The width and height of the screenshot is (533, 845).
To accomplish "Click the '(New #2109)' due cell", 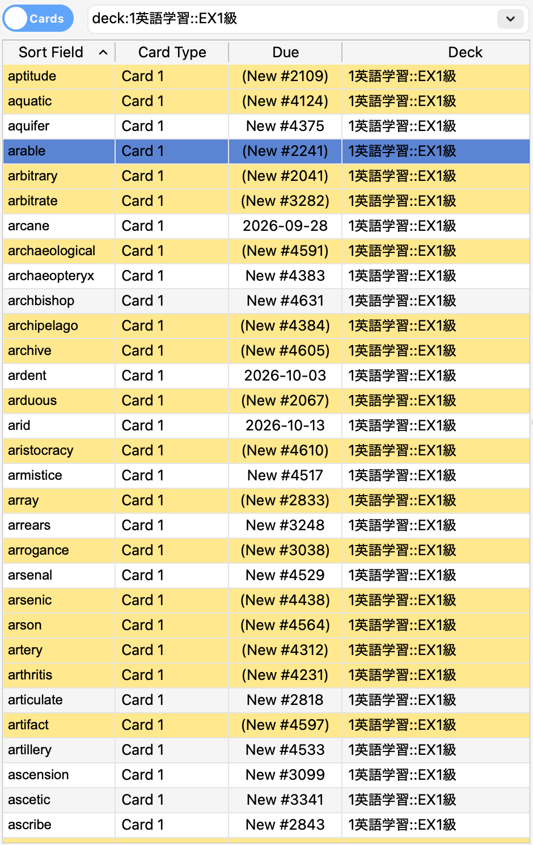I will point(285,76).
